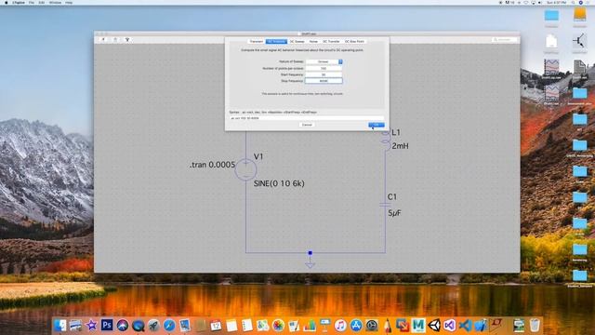Click the second LTspice toolbar icon

pyautogui.click(x=115, y=39)
